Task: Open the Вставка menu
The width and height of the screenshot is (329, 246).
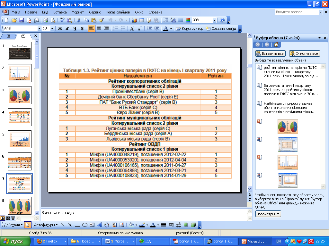Action: pyautogui.click(x=60, y=12)
